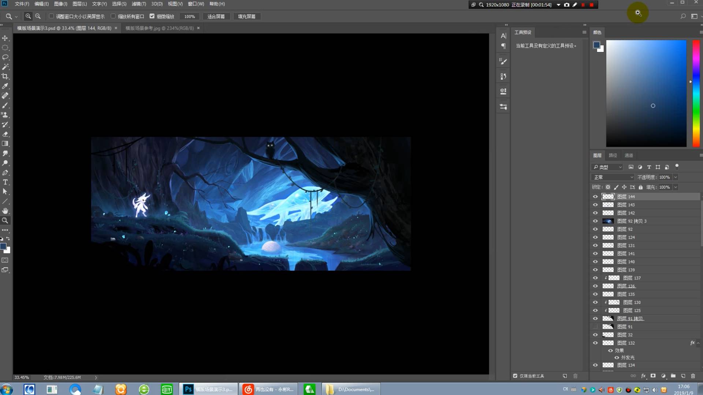Image resolution: width=703 pixels, height=395 pixels.
Task: Delete layer with trash icon
Action: coord(693,376)
